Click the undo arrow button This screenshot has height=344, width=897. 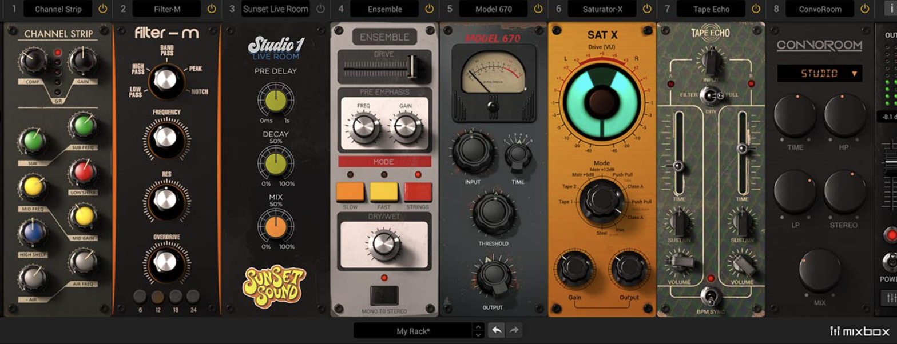point(496,330)
